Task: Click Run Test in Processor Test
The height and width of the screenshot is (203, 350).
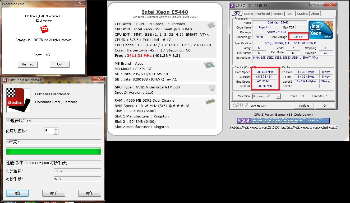Action: 28,64
